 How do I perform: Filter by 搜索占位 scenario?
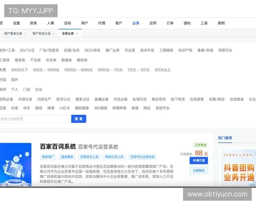tap(82, 99)
